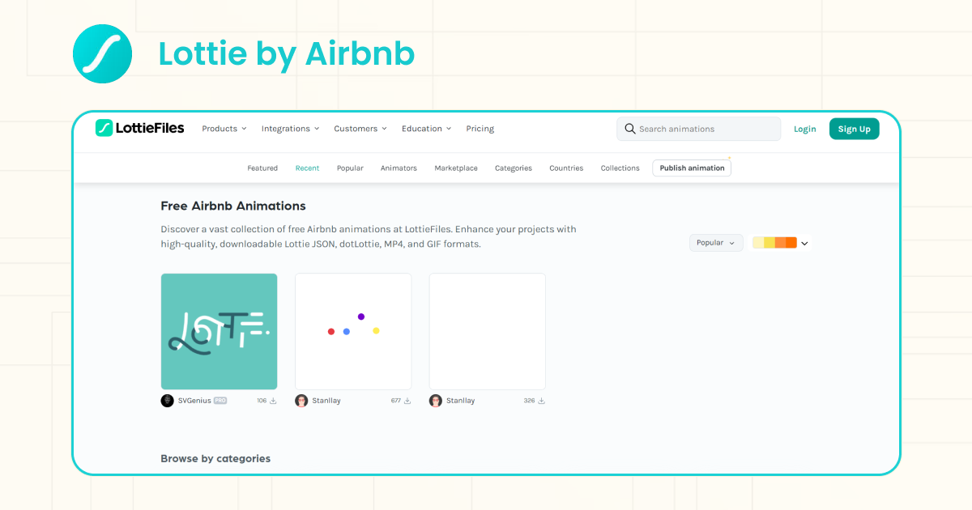Click download icon next to 677 count

point(407,401)
